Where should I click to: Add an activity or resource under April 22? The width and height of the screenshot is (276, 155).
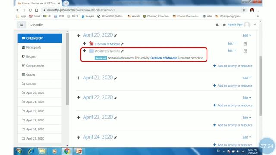[x=232, y=105]
